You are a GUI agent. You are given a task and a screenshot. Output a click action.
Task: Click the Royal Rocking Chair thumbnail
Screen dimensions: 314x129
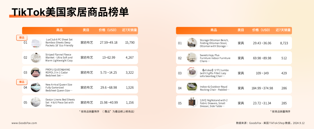click(x=192, y=87)
